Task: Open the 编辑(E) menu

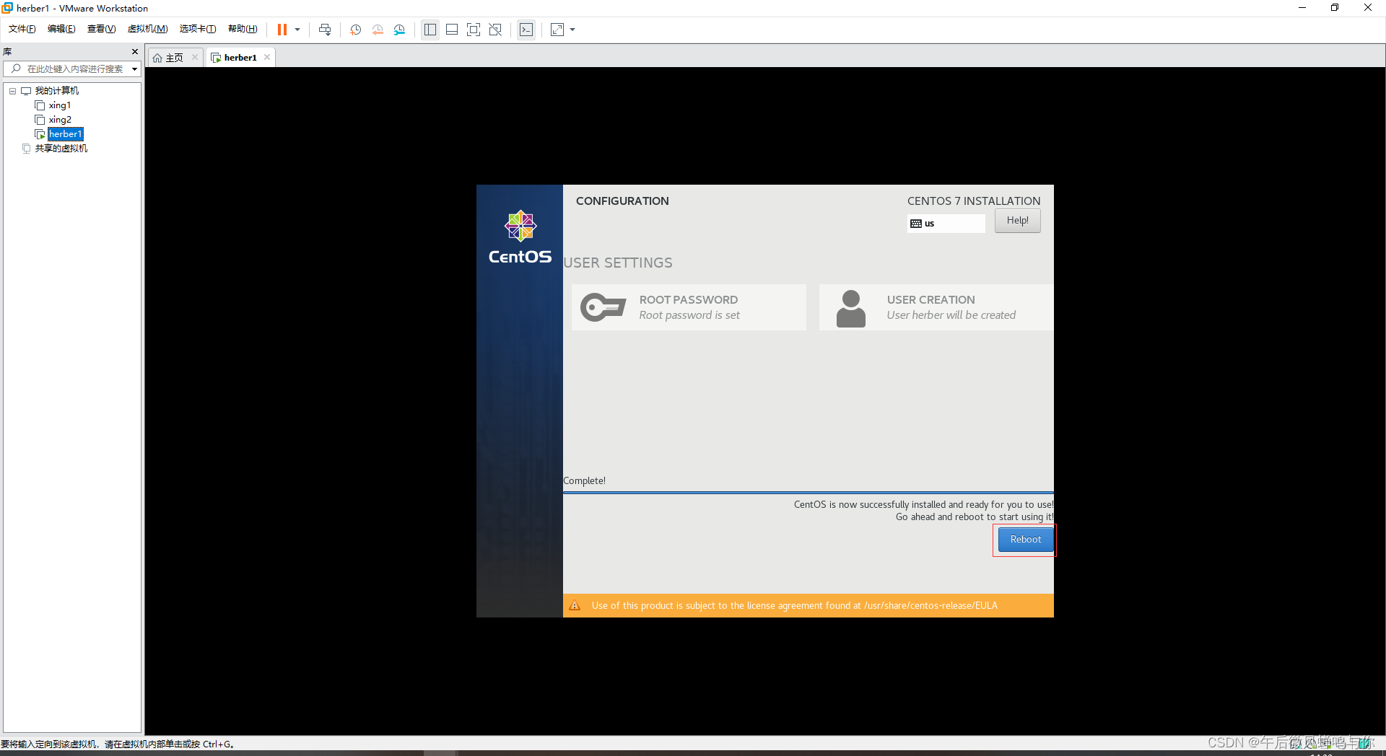Action: click(61, 29)
